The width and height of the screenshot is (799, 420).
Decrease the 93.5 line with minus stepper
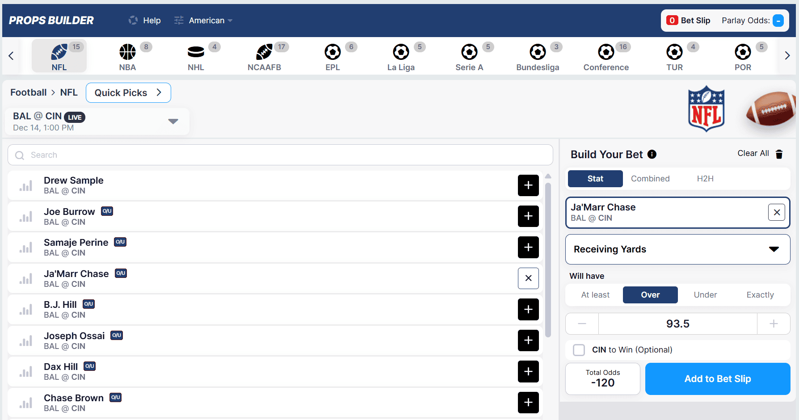(581, 323)
